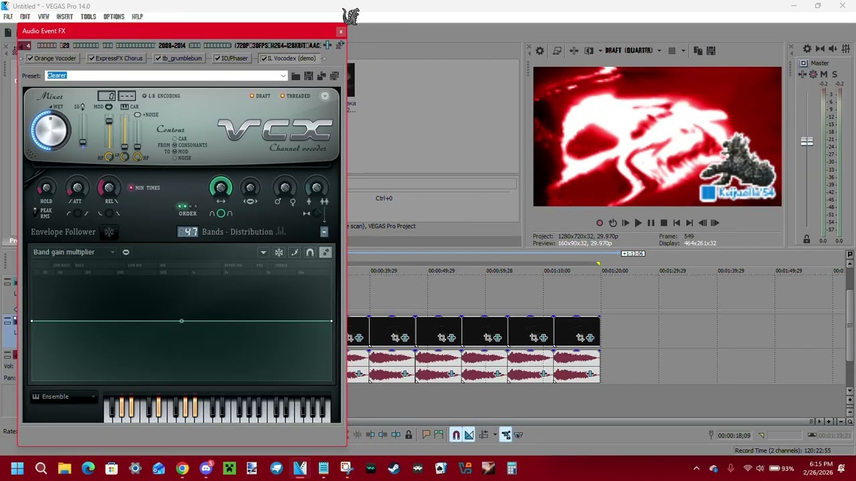Viewport: 856px width, 481px height.
Task: Click the Vocodex WET mix knob
Action: [x=49, y=130]
